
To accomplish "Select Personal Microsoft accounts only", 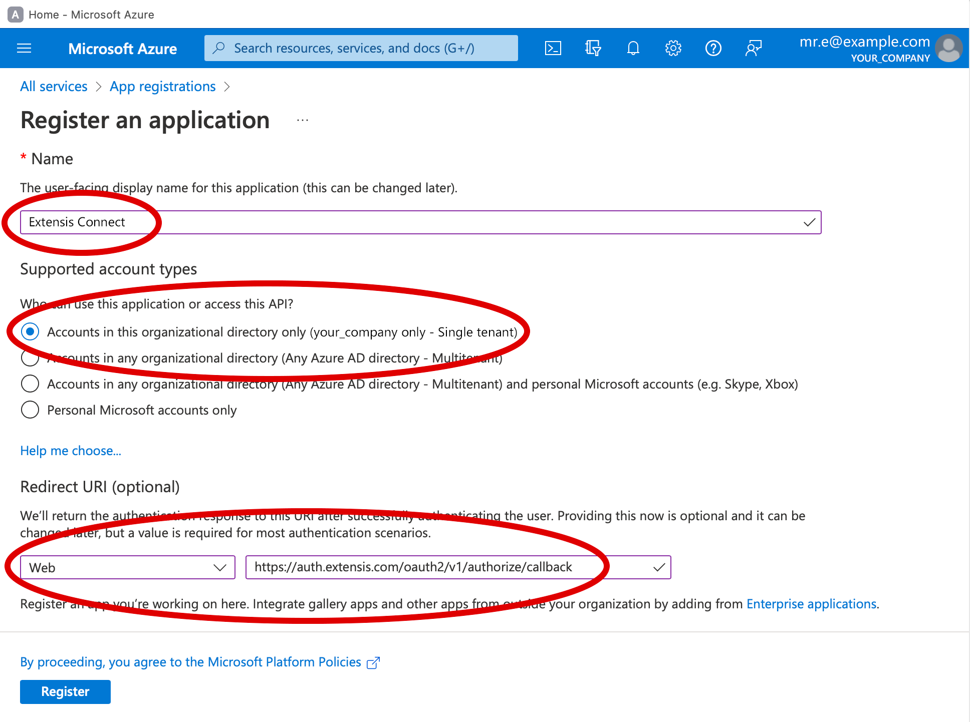I will 30,410.
